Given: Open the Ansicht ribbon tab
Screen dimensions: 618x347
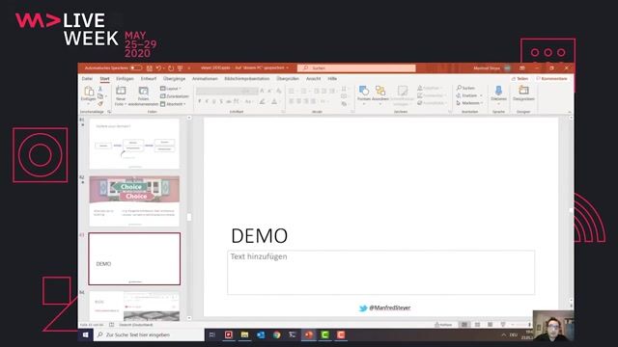Looking at the screenshot, I should [x=313, y=79].
